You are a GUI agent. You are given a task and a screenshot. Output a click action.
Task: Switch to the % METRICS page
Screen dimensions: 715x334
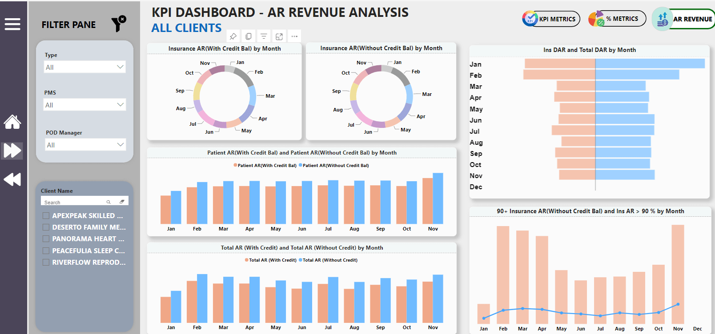point(617,19)
